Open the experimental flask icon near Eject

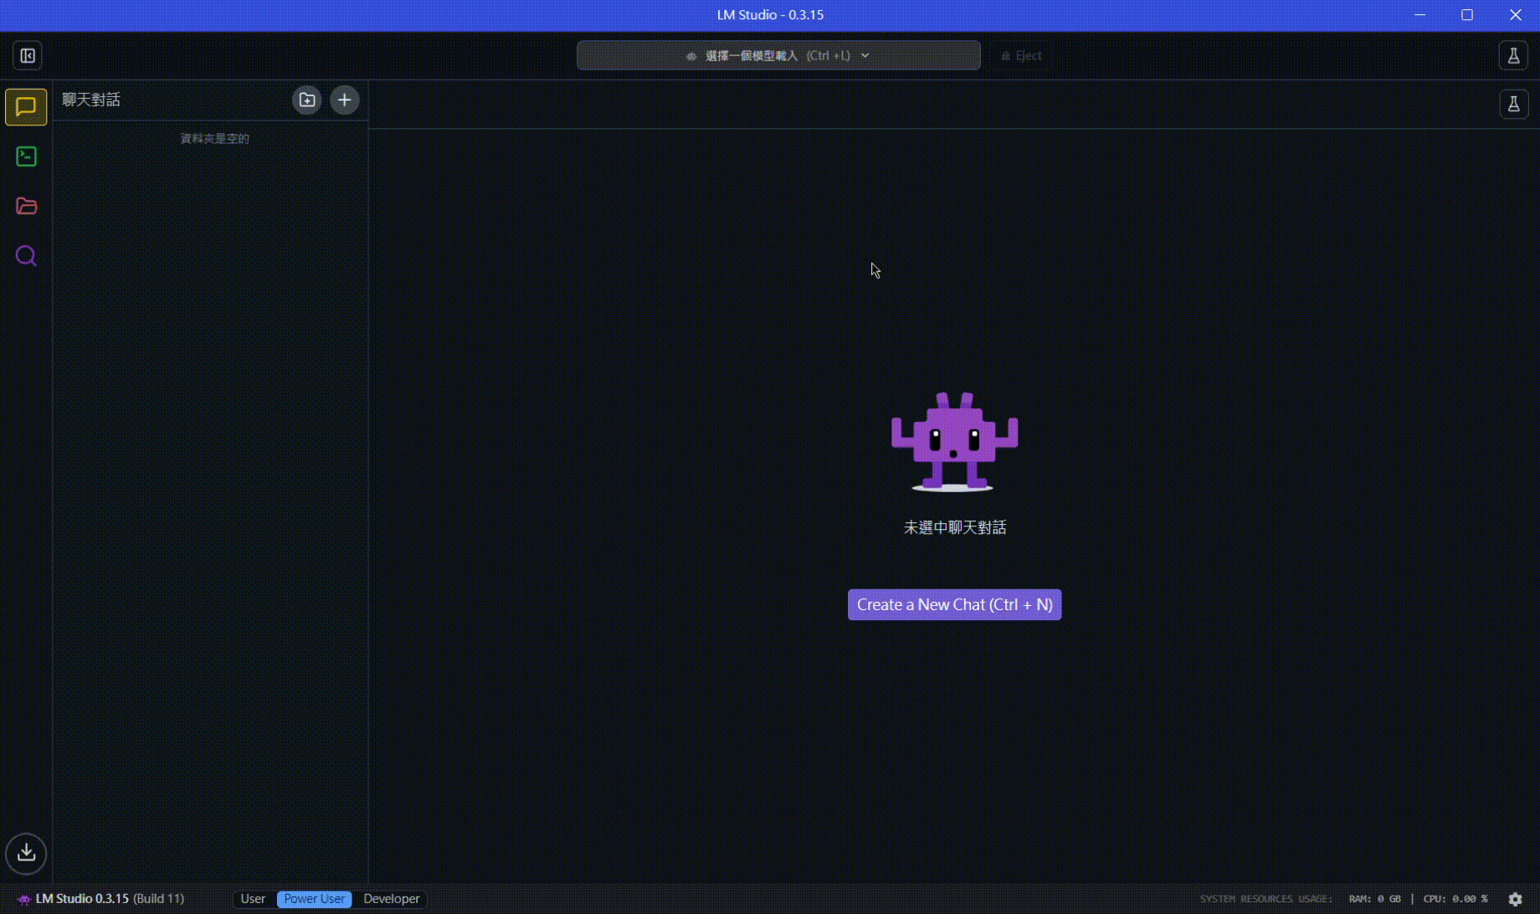coord(1514,55)
